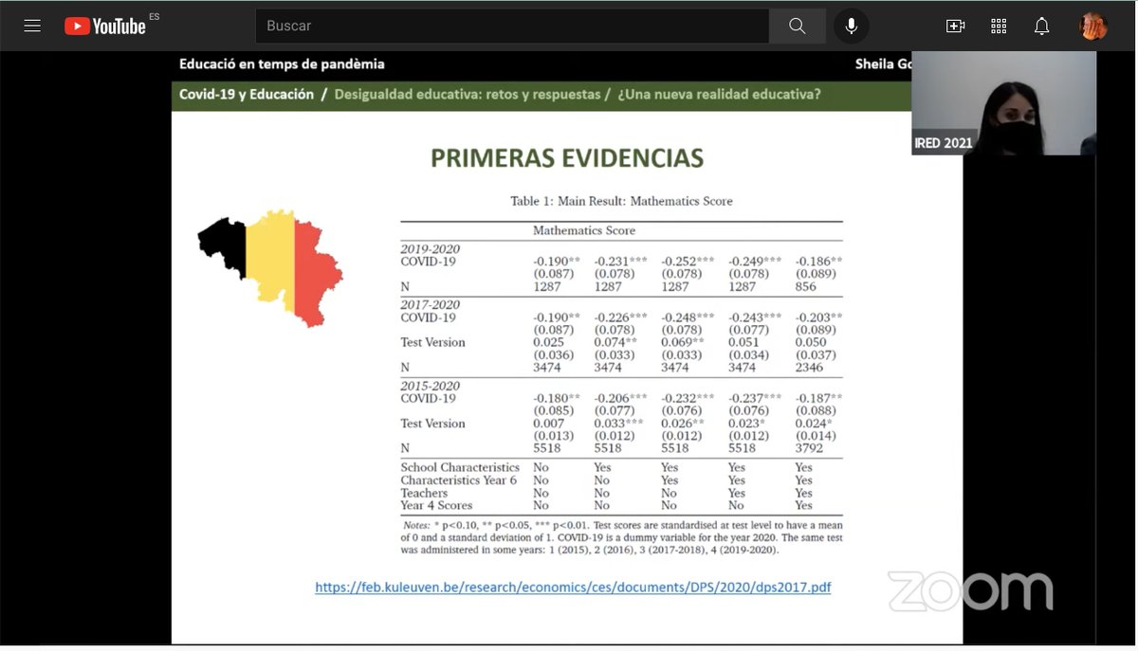Open the Create video camera icon
Viewport: 1138px width, 651px height.
click(955, 26)
